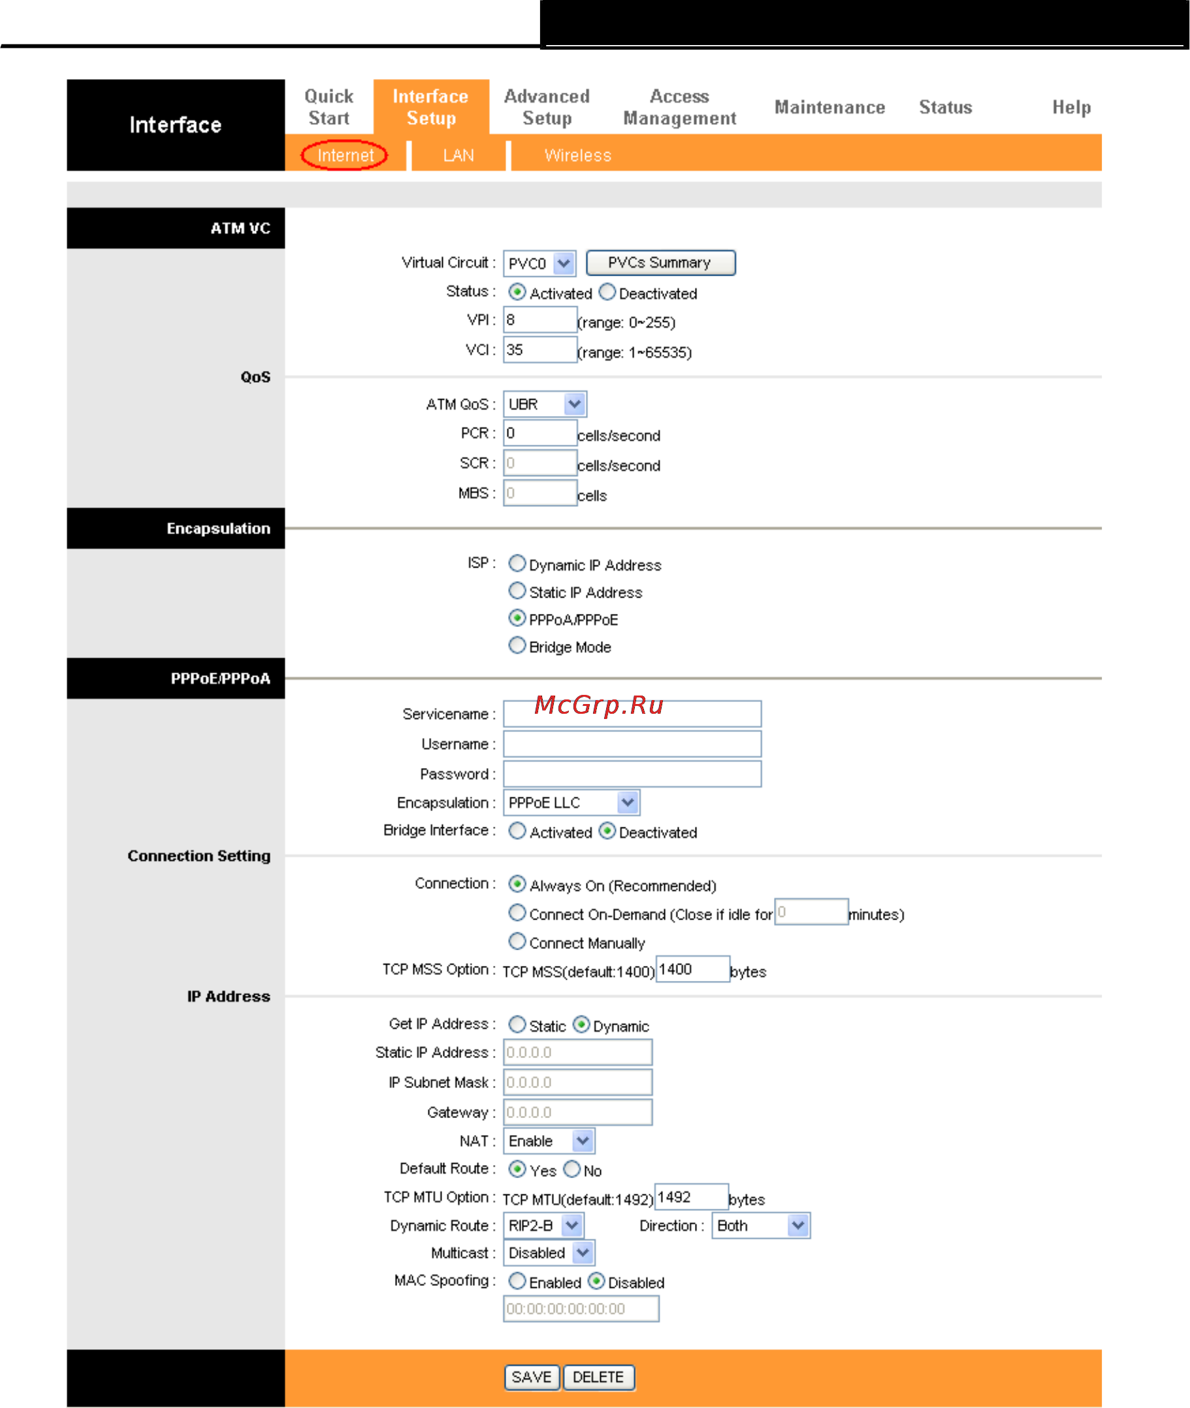Open the ATM QoS UBR dropdown
1190x1408 pixels.
(x=545, y=404)
